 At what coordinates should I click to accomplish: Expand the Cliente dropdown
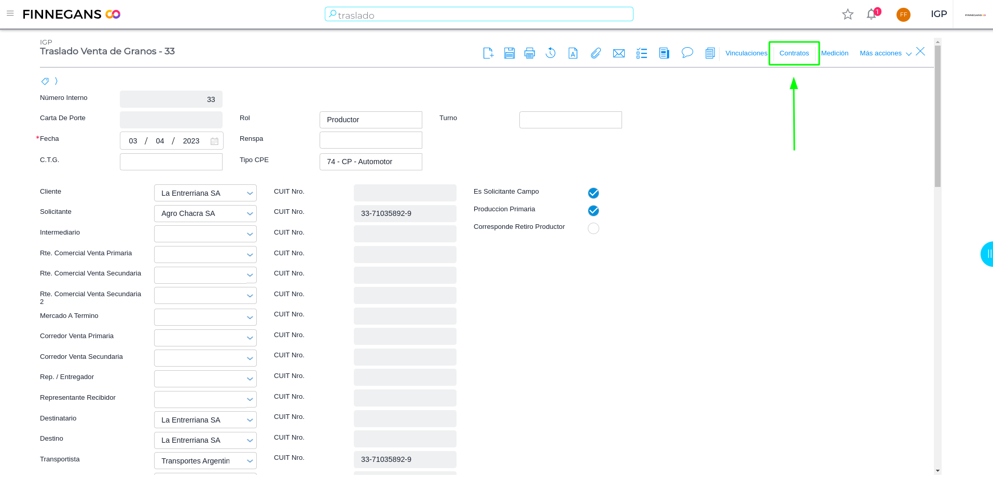click(x=250, y=193)
